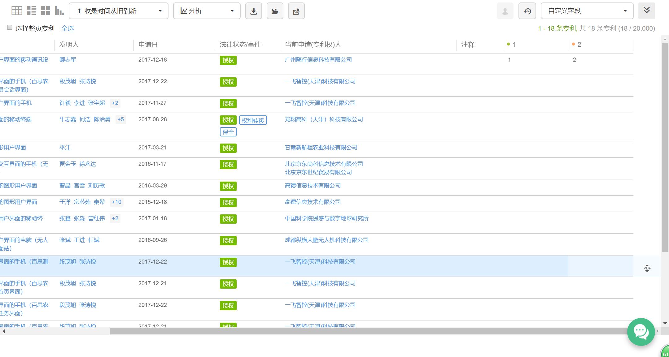Open applicant 广州随行信息科技有限公司 link
This screenshot has height=357, width=669.
pyautogui.click(x=318, y=60)
